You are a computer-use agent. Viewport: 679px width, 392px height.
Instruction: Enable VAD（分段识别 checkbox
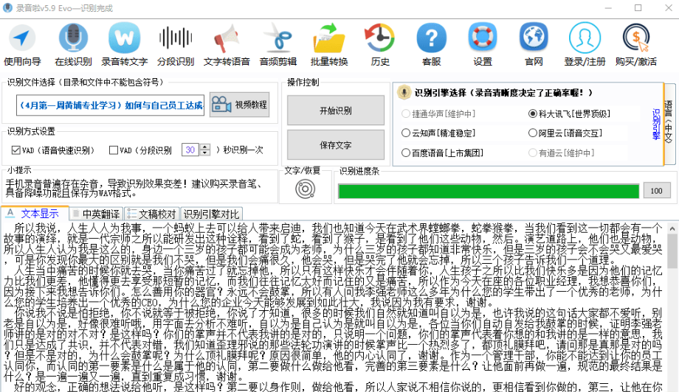[x=114, y=150]
